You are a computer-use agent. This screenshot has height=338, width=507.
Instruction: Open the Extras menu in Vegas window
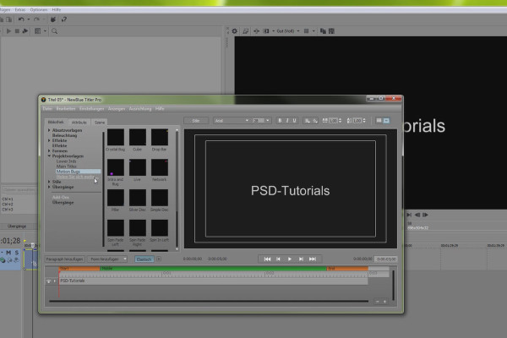click(20, 9)
